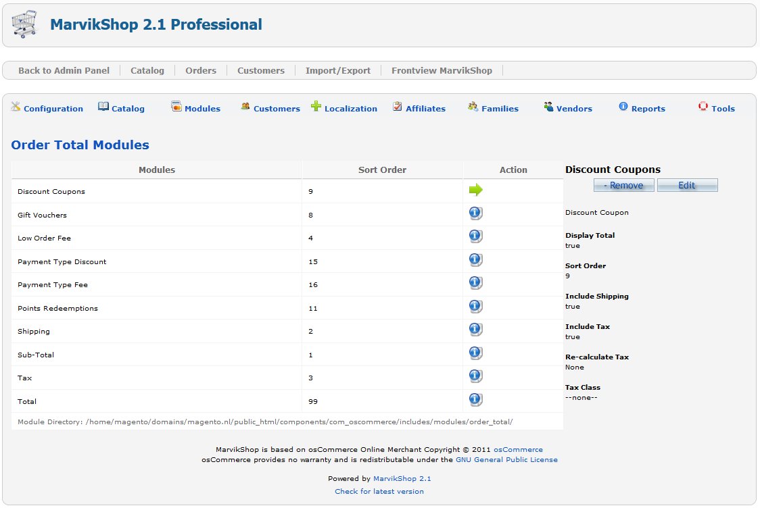Viewport: 760px width, 510px height.
Task: Click sort order value 15
Action: point(313,261)
